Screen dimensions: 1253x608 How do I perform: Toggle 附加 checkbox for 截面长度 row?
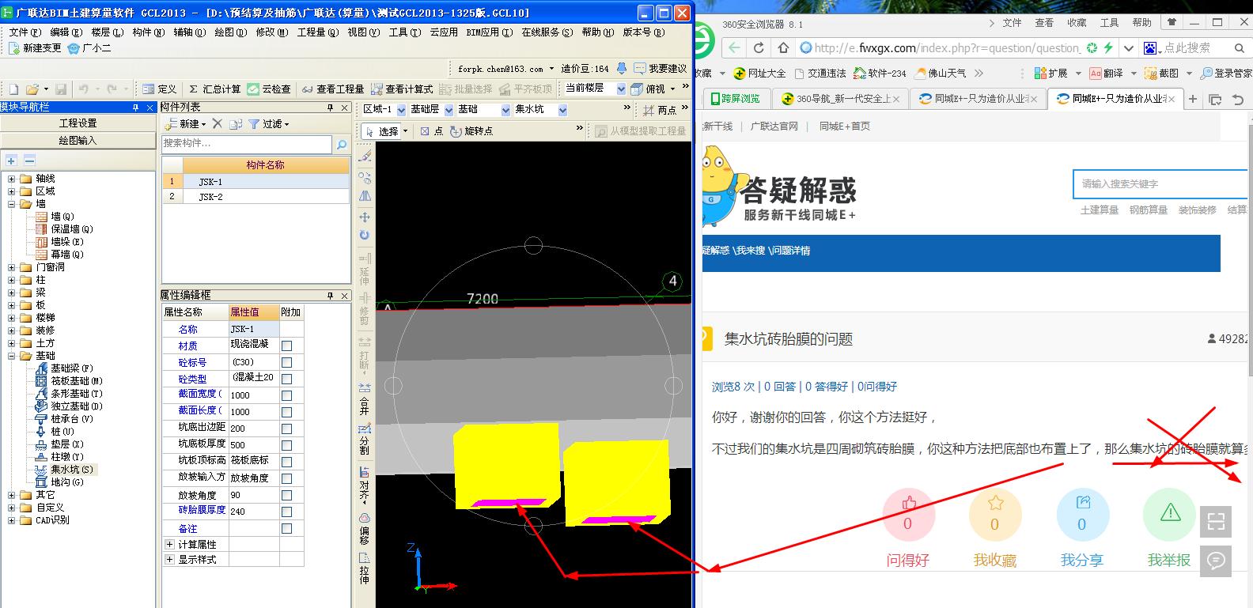[x=286, y=412]
